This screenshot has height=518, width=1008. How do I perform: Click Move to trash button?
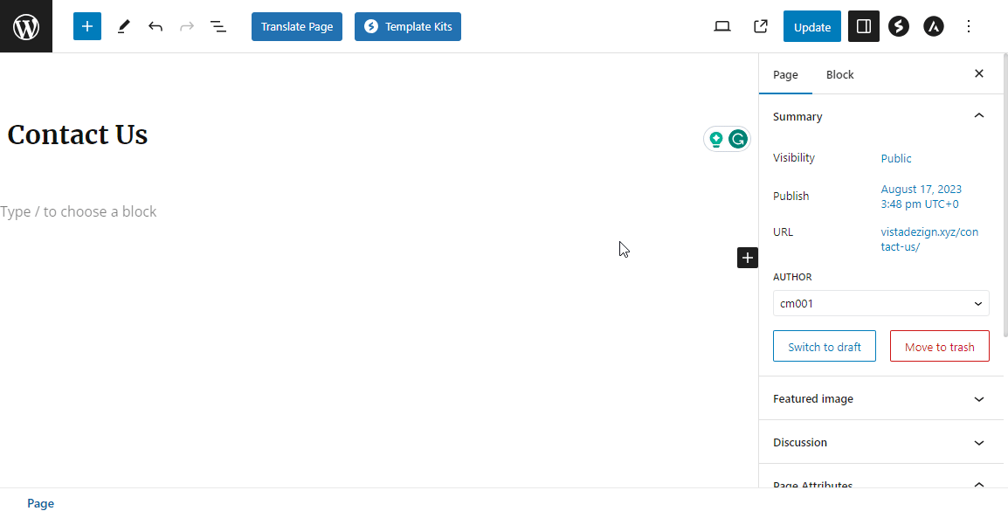tap(939, 347)
